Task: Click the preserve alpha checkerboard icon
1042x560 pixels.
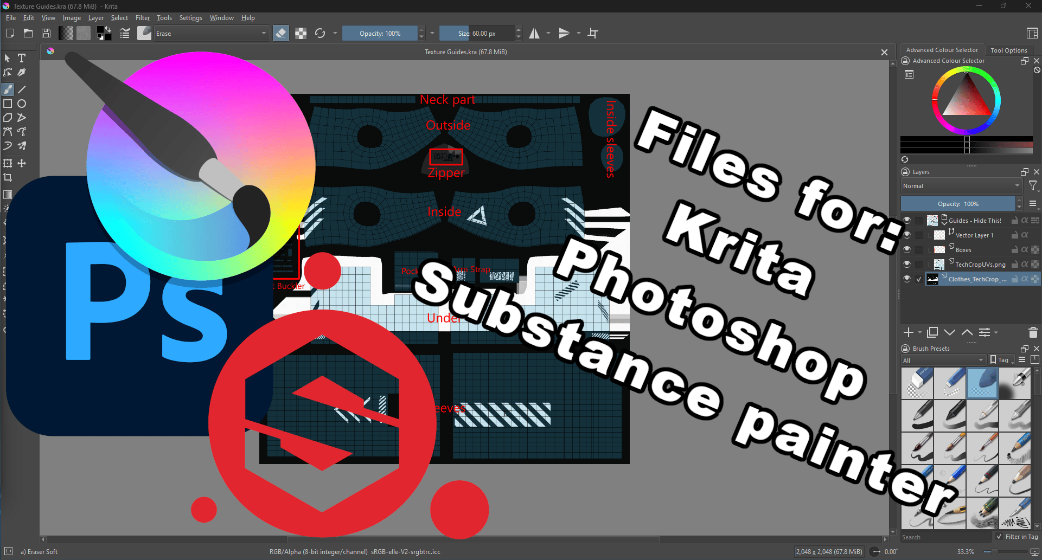Action: tap(301, 34)
